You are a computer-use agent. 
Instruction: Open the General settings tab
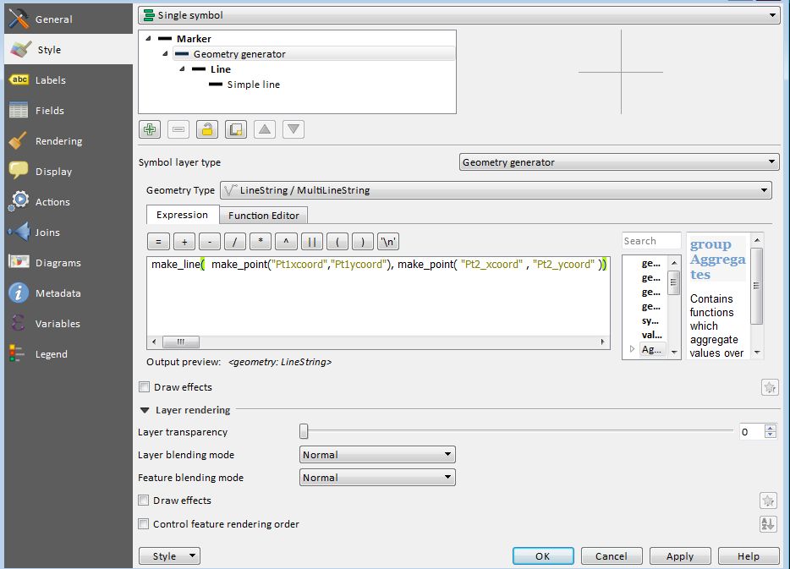tap(69, 19)
